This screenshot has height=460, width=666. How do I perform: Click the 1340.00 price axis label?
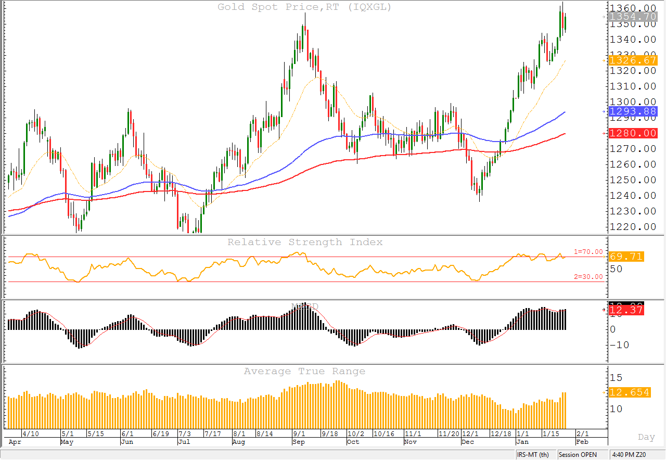click(633, 40)
